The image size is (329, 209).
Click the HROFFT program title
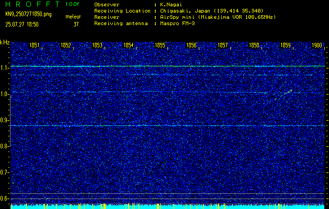click(32, 4)
